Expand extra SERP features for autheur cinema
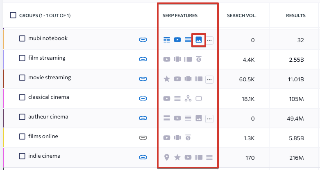The width and height of the screenshot is (320, 170). point(209,119)
